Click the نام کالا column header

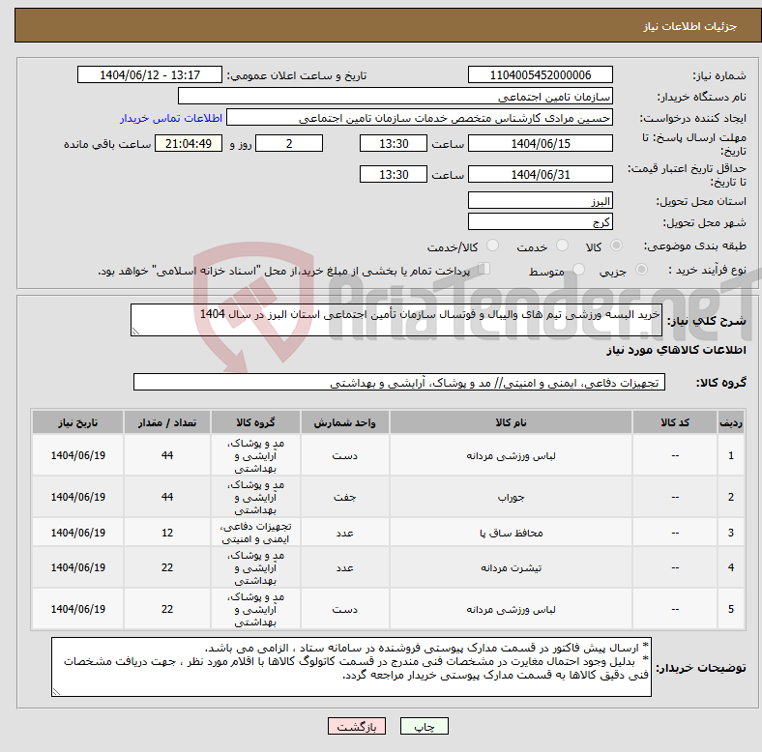coord(511,422)
